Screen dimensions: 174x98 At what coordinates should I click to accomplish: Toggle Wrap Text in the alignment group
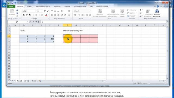pos(69,11)
